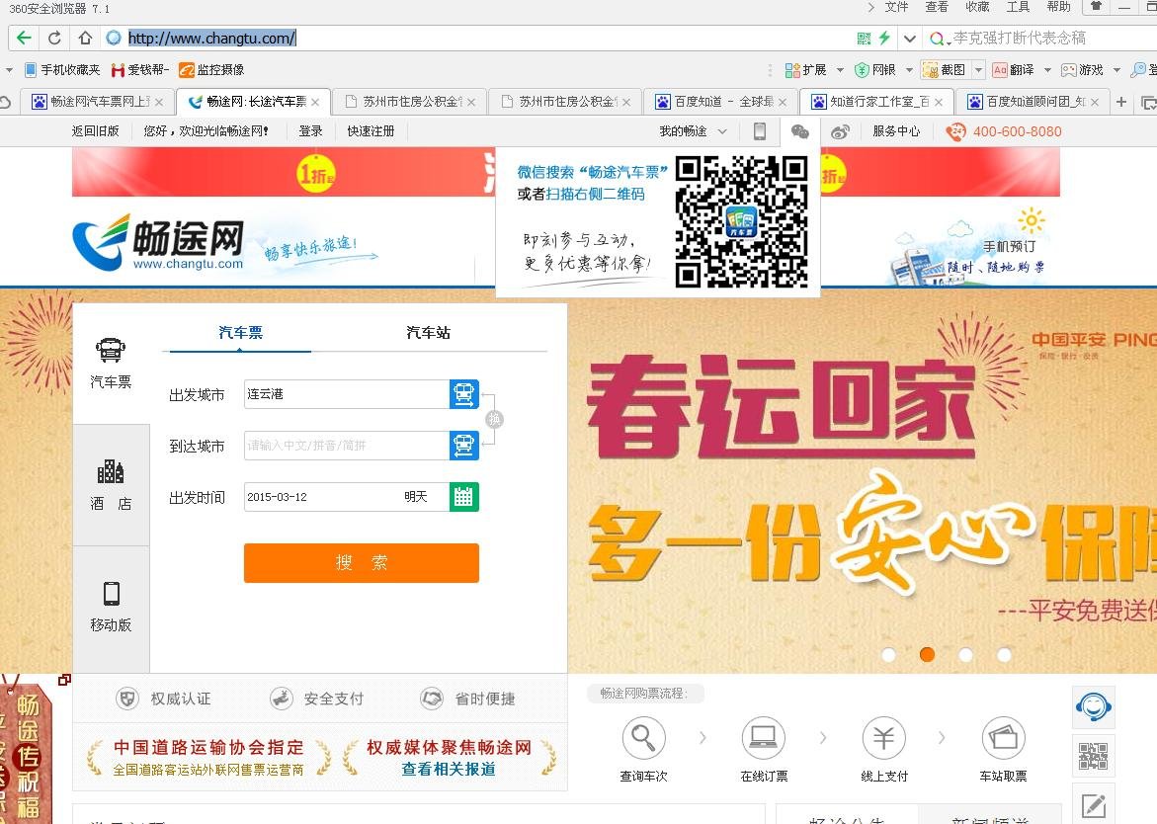Open the 工具 menu in browser menu bar

point(1018,8)
